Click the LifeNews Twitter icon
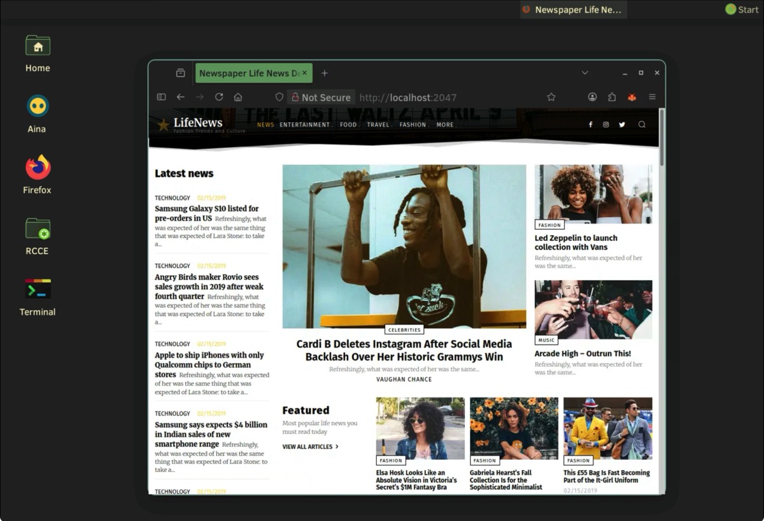The height and width of the screenshot is (521, 764). [x=622, y=125]
